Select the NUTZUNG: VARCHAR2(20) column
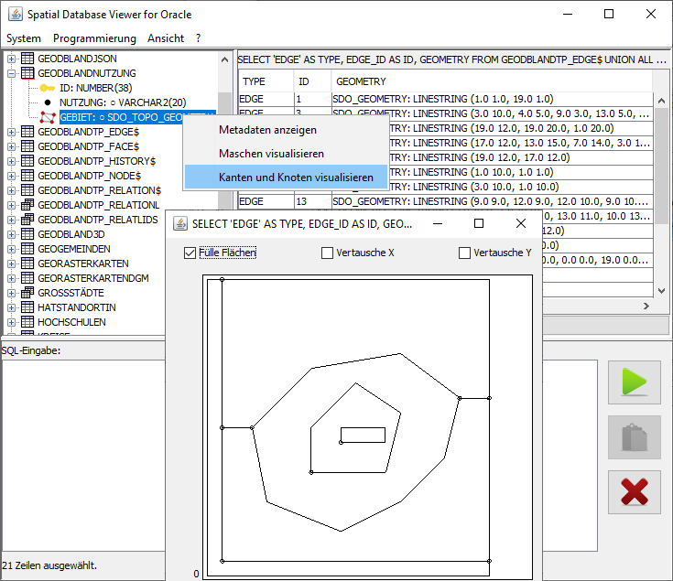The height and width of the screenshot is (581, 673). pos(123,102)
